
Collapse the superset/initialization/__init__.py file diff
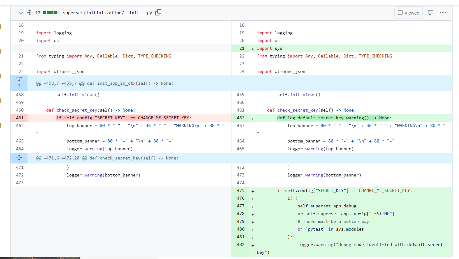20,13
